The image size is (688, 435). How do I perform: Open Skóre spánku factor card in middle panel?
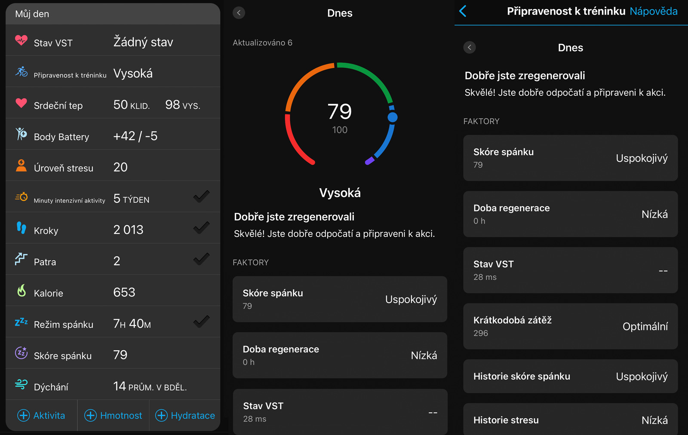340,299
